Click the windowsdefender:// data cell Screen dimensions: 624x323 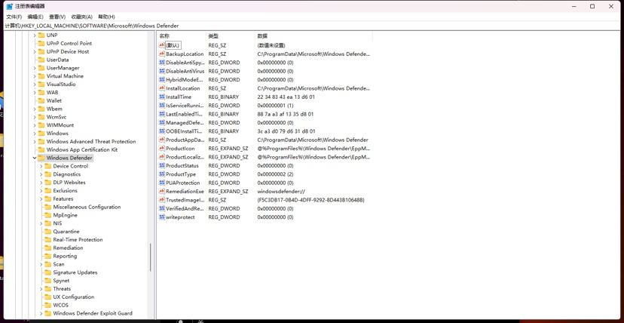coord(281,191)
